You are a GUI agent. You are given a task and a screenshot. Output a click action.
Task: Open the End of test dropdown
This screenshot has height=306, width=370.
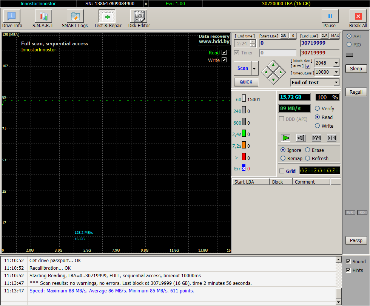(x=336, y=82)
